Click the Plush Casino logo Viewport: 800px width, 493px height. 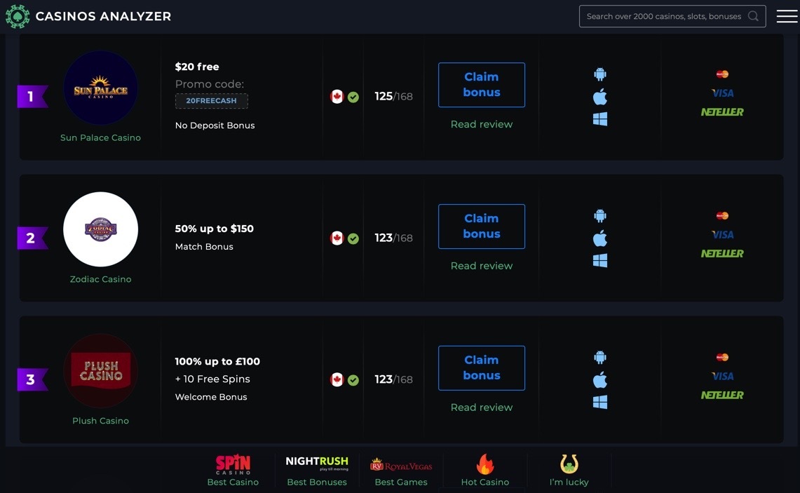(100, 370)
